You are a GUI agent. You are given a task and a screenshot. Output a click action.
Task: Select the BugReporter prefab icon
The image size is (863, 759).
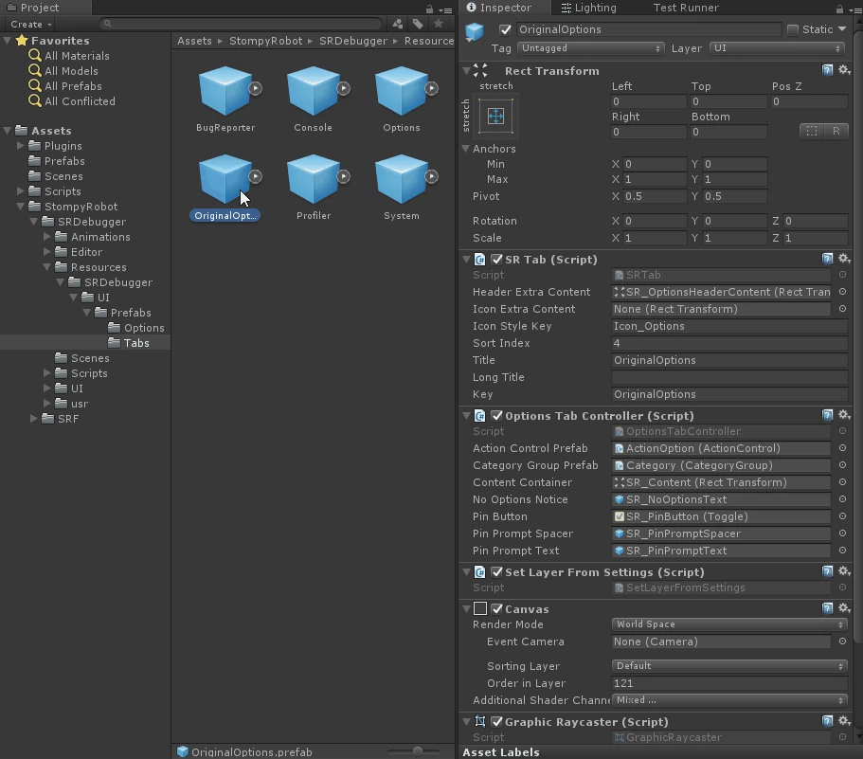point(225,91)
